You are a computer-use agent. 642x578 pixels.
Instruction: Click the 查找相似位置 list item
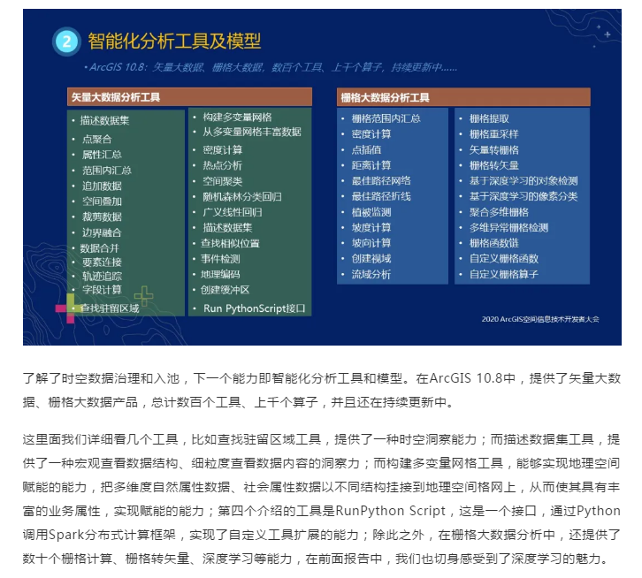coord(230,243)
